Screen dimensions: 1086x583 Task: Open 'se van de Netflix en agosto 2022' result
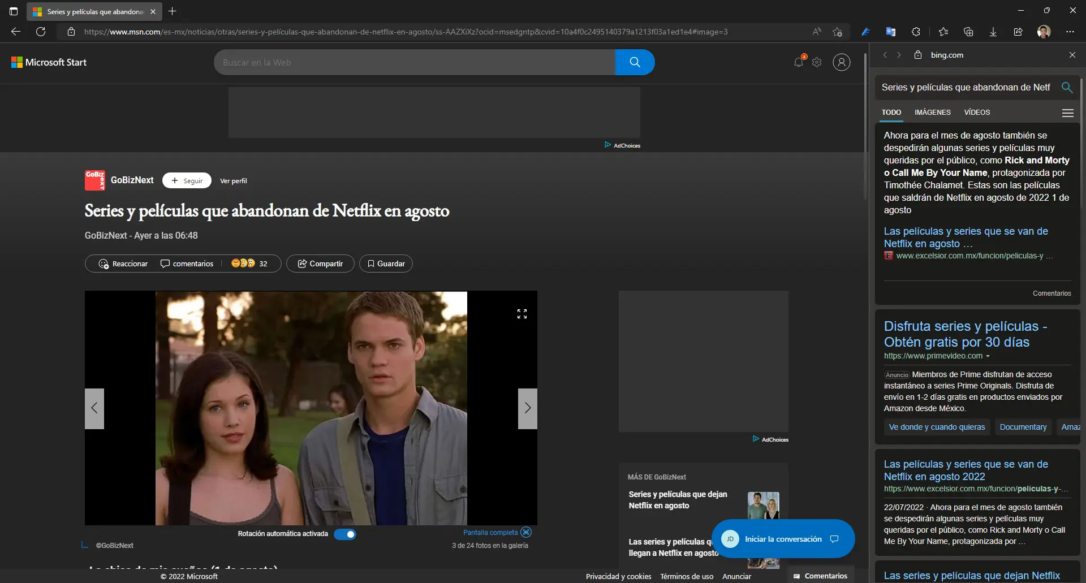pyautogui.click(x=966, y=470)
